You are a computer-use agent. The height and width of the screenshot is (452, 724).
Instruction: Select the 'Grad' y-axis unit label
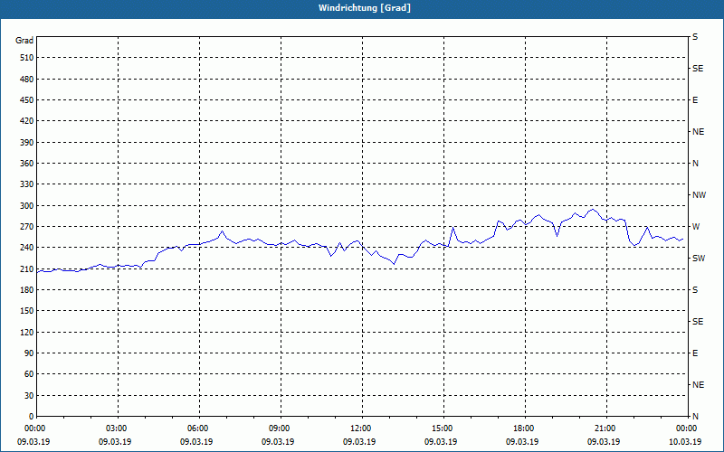point(24,41)
